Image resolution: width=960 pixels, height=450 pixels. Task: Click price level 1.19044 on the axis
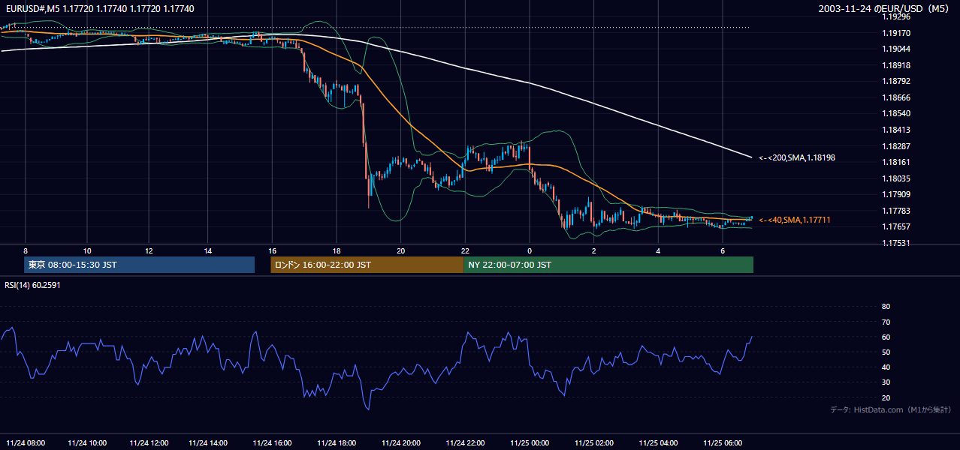click(895, 49)
